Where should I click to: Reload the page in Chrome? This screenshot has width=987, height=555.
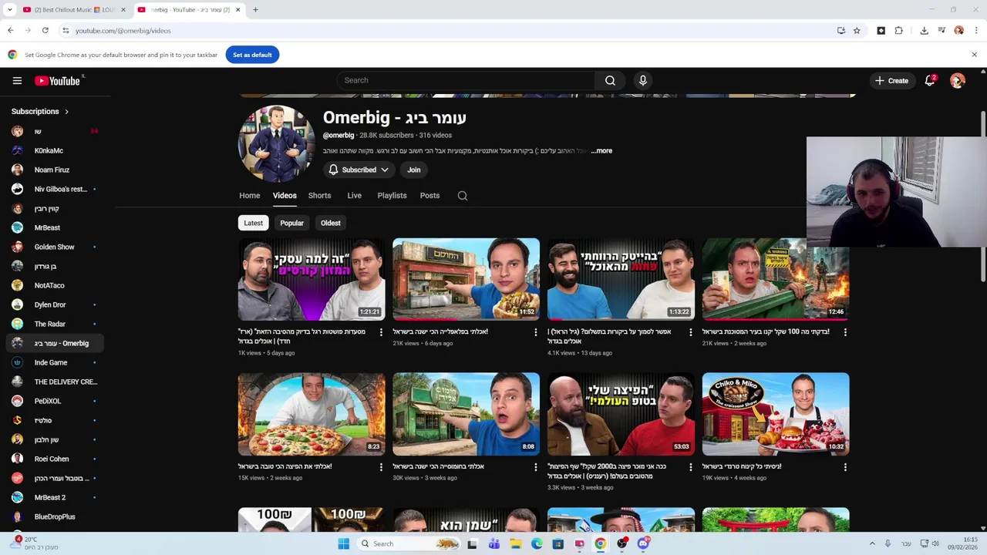point(45,31)
